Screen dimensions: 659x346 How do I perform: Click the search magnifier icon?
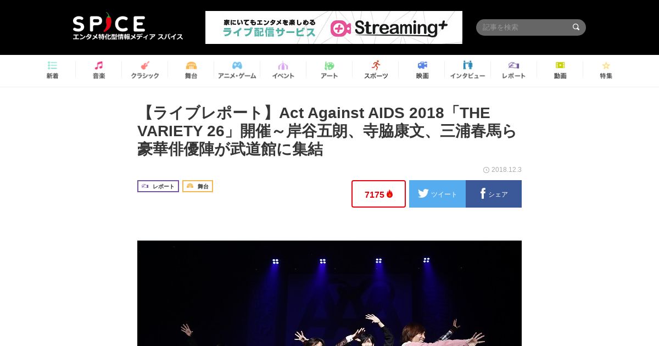[x=576, y=27]
